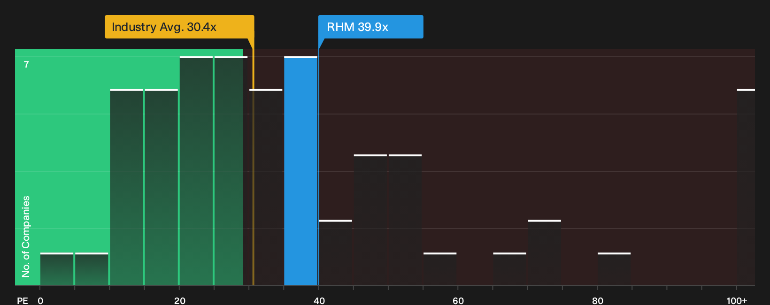Click the x-axis label 100+

click(737, 300)
